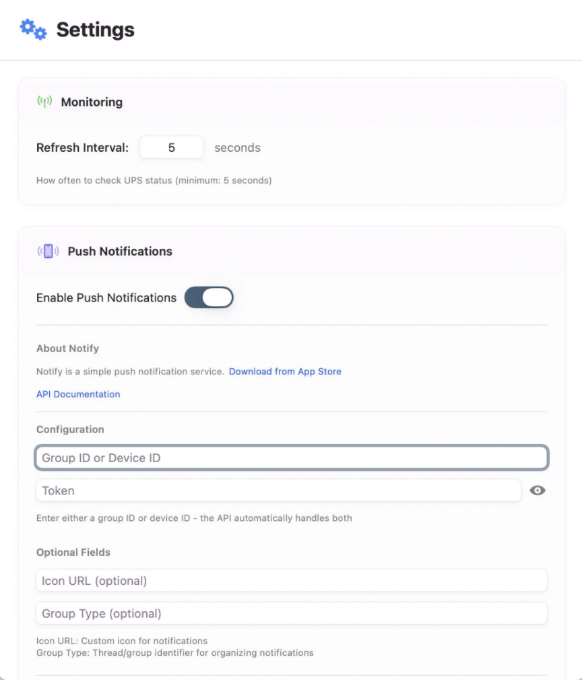The image size is (582, 680).
Task: Click the Push Notifications phone icon
Action: (x=48, y=252)
